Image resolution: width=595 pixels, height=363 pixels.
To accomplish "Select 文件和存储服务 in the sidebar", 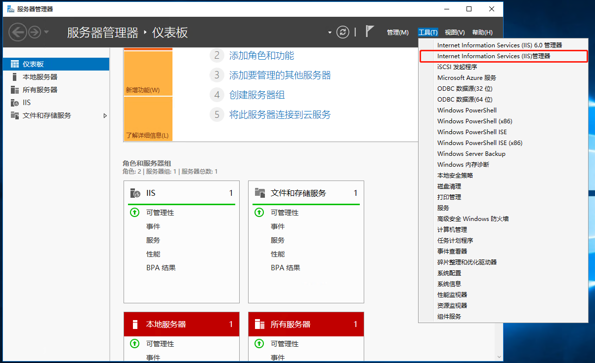I will pyautogui.click(x=56, y=115).
